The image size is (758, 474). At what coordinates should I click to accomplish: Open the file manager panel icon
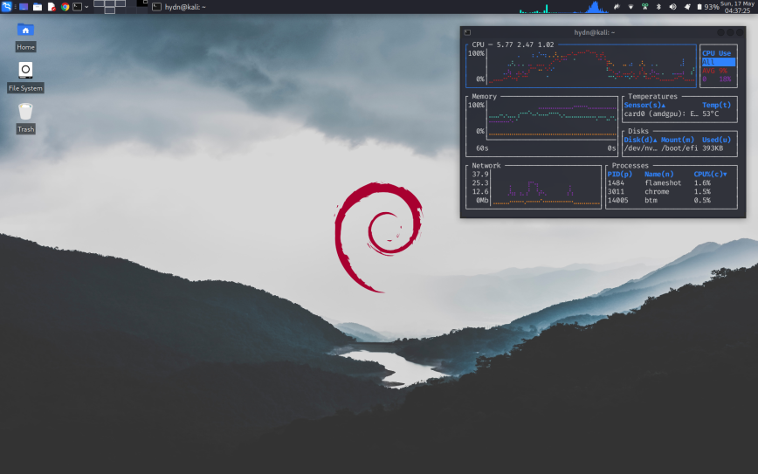tap(38, 7)
